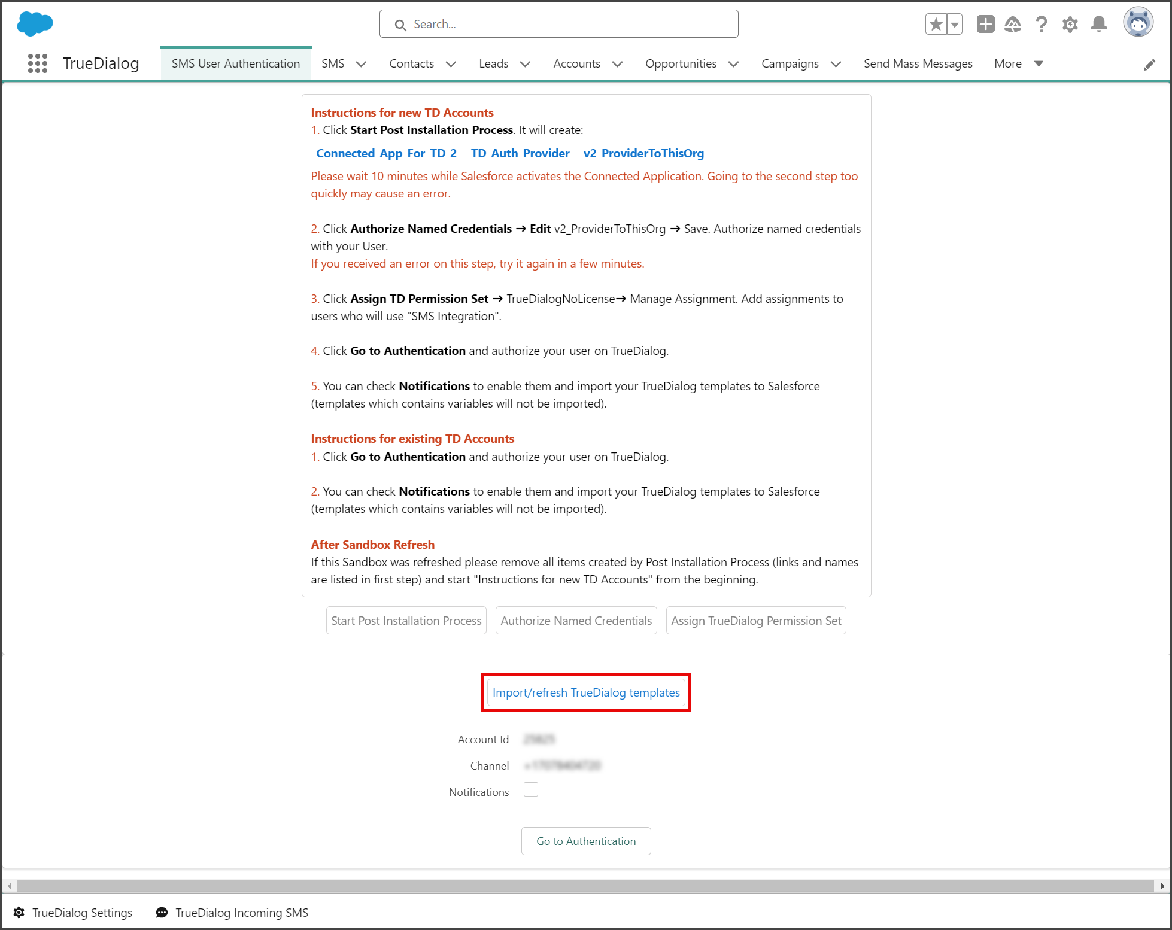Expand the SMS tab chevron

pos(361,64)
